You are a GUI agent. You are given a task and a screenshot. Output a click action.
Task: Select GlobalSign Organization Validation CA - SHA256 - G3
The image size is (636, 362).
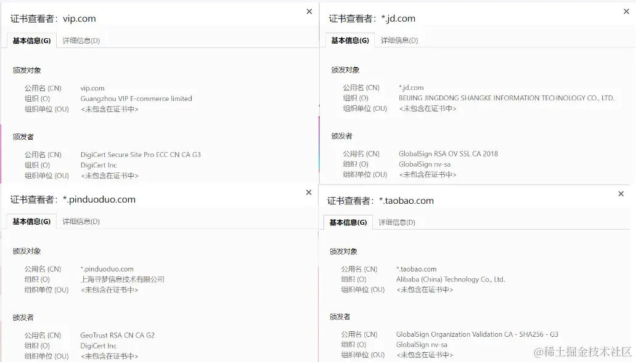click(478, 334)
